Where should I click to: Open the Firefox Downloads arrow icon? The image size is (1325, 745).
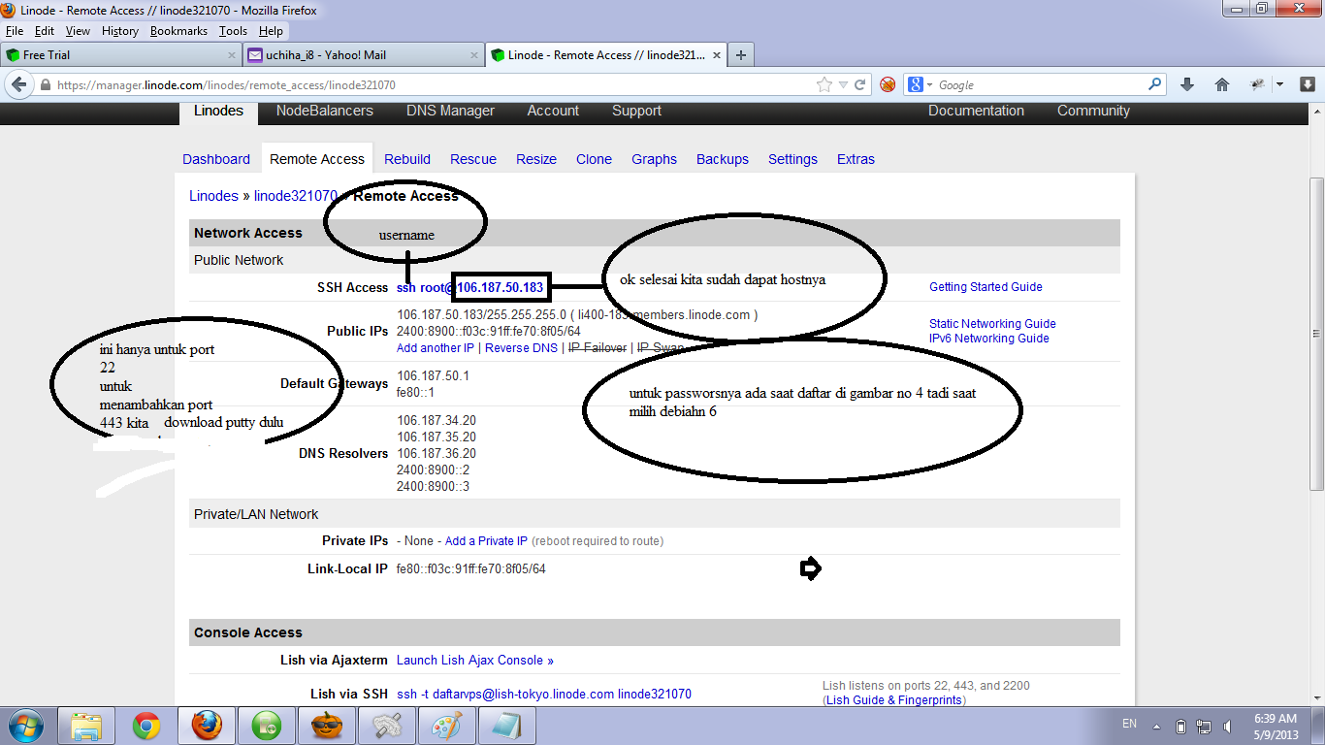click(x=1187, y=84)
